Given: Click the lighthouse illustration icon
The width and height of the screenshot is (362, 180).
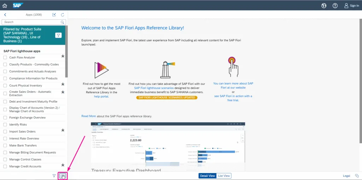Looking at the screenshot, I should point(167,70).
